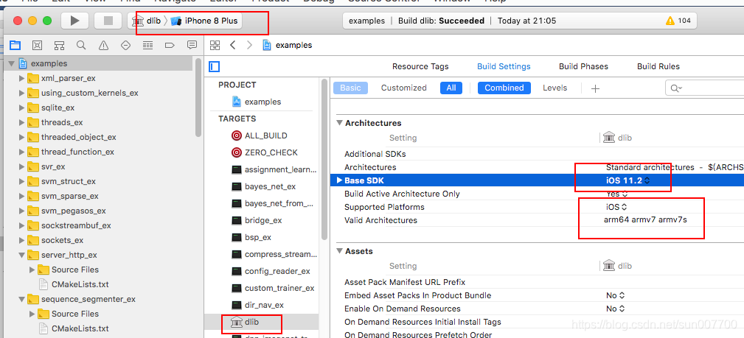Show the Project navigator
The height and width of the screenshot is (338, 744).
15,46
